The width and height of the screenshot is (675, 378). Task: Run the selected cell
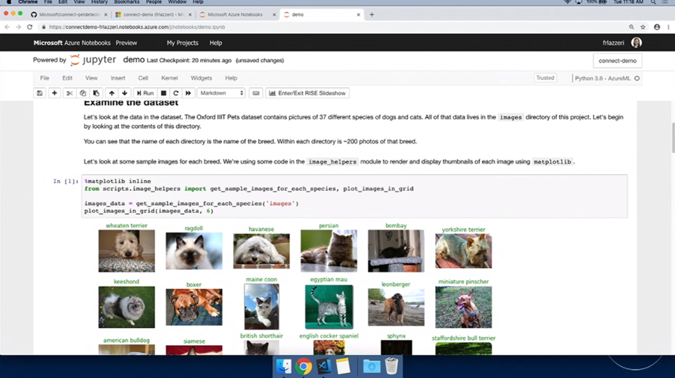point(145,93)
